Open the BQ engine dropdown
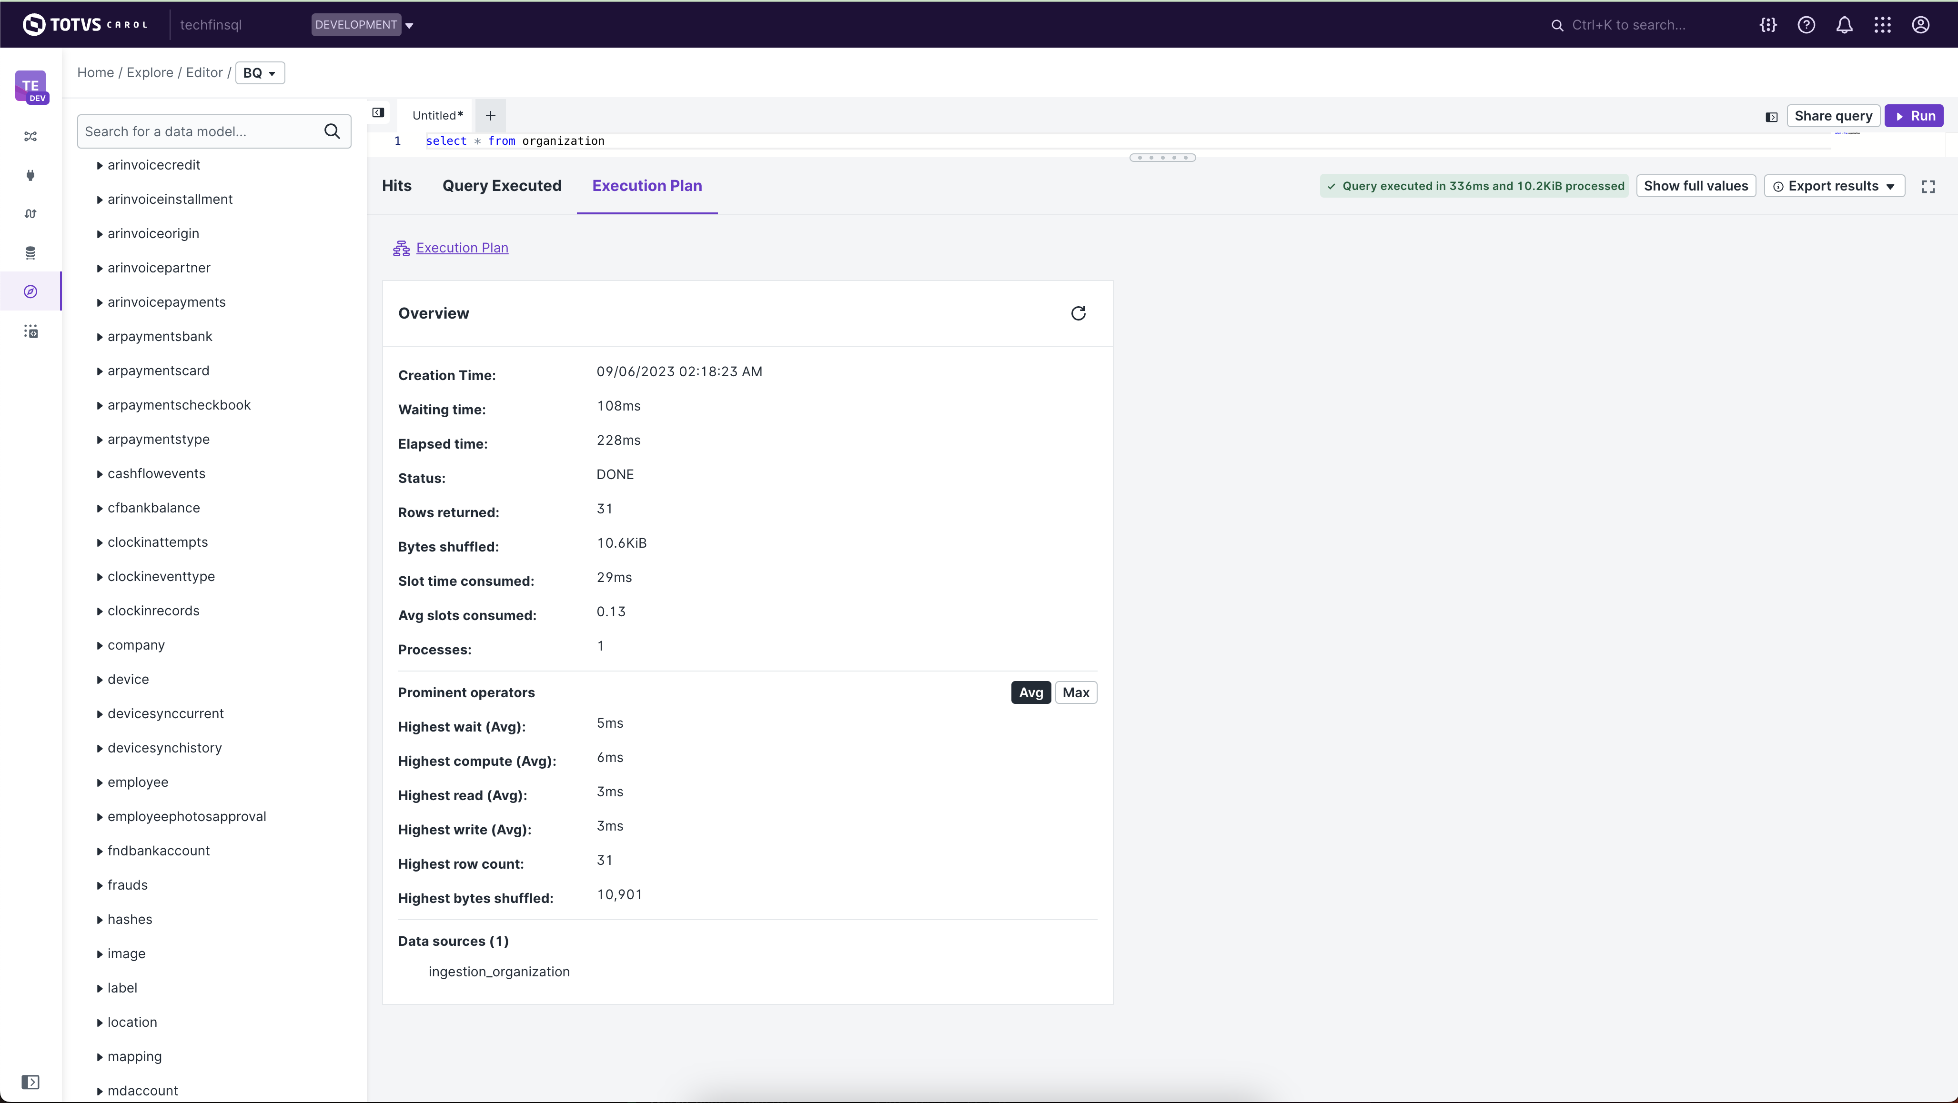The width and height of the screenshot is (1958, 1103). [x=260, y=73]
